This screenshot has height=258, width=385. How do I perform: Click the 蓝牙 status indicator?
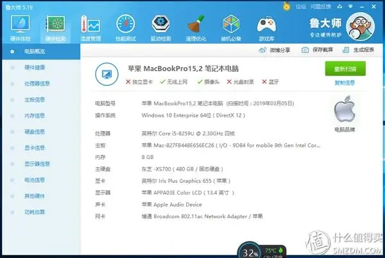(x=270, y=82)
